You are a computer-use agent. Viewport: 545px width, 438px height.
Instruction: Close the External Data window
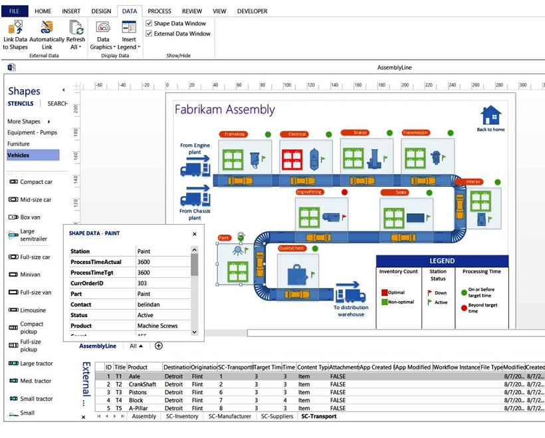(84, 417)
